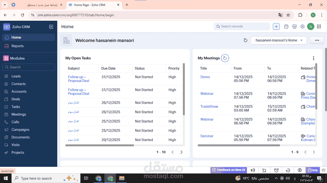This screenshot has height=183, width=327.
Task: Open the Leads module
Action: pos(16,76)
